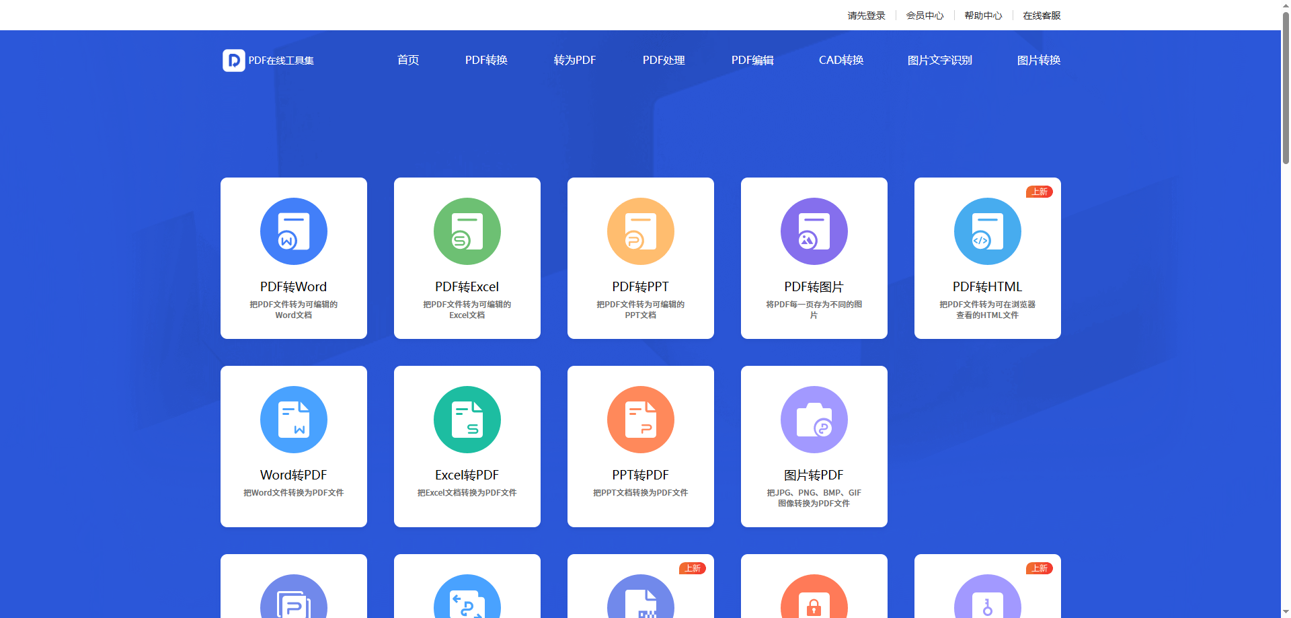1291x618 pixels.
Task: Click the 图片转PDF title text
Action: click(x=814, y=475)
